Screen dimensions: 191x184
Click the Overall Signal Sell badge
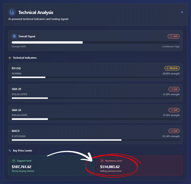(174, 36)
